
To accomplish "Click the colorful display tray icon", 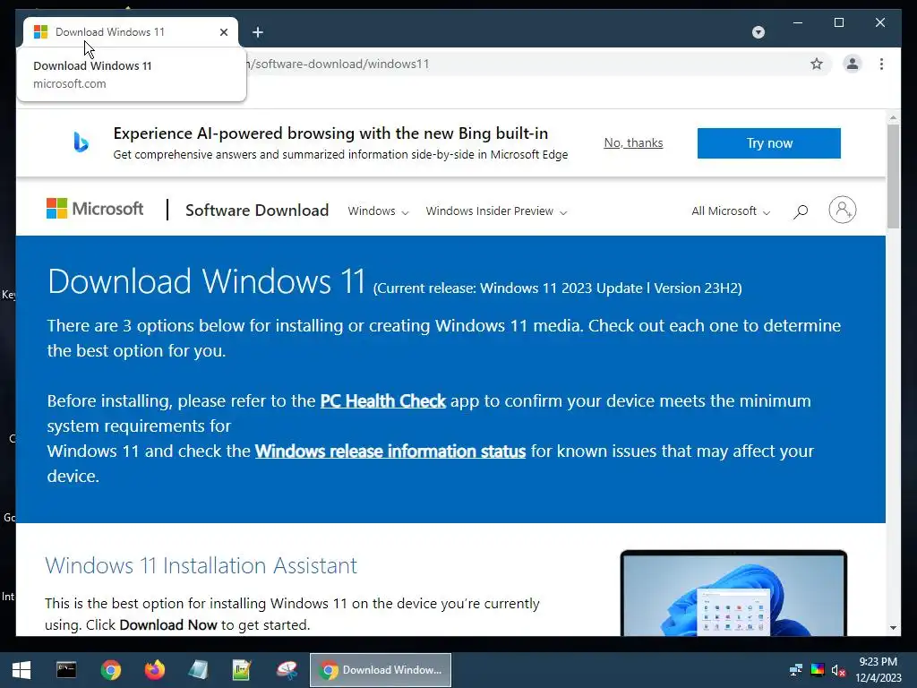I will point(817,670).
